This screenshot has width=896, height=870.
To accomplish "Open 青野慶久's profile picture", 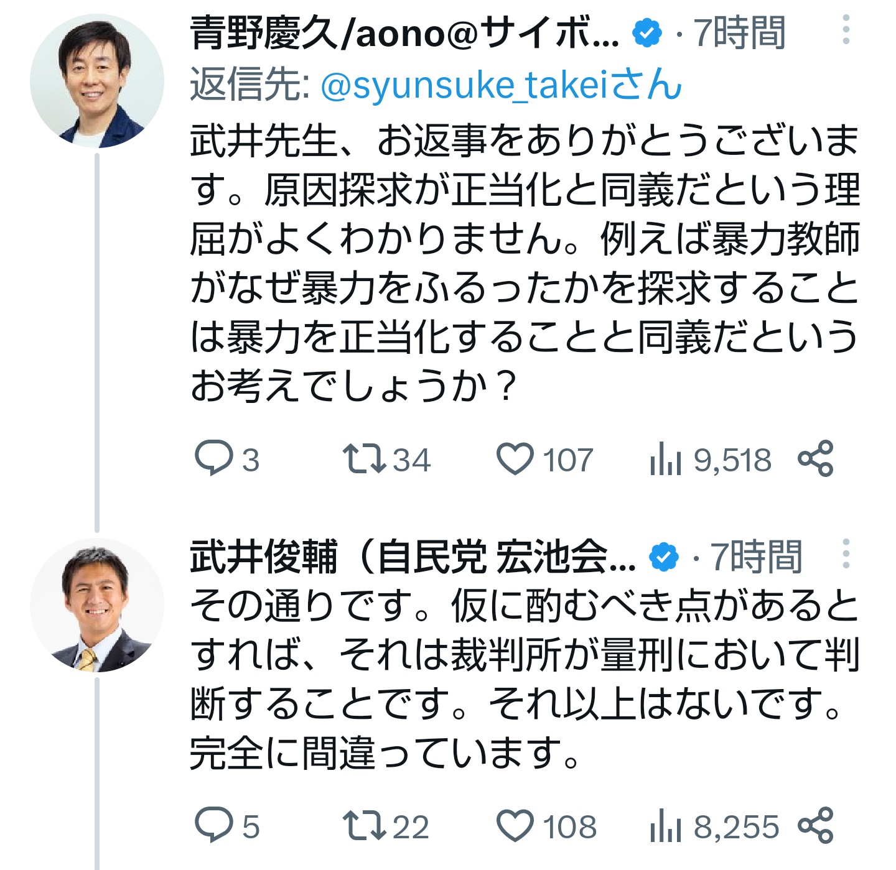I will point(97,81).
